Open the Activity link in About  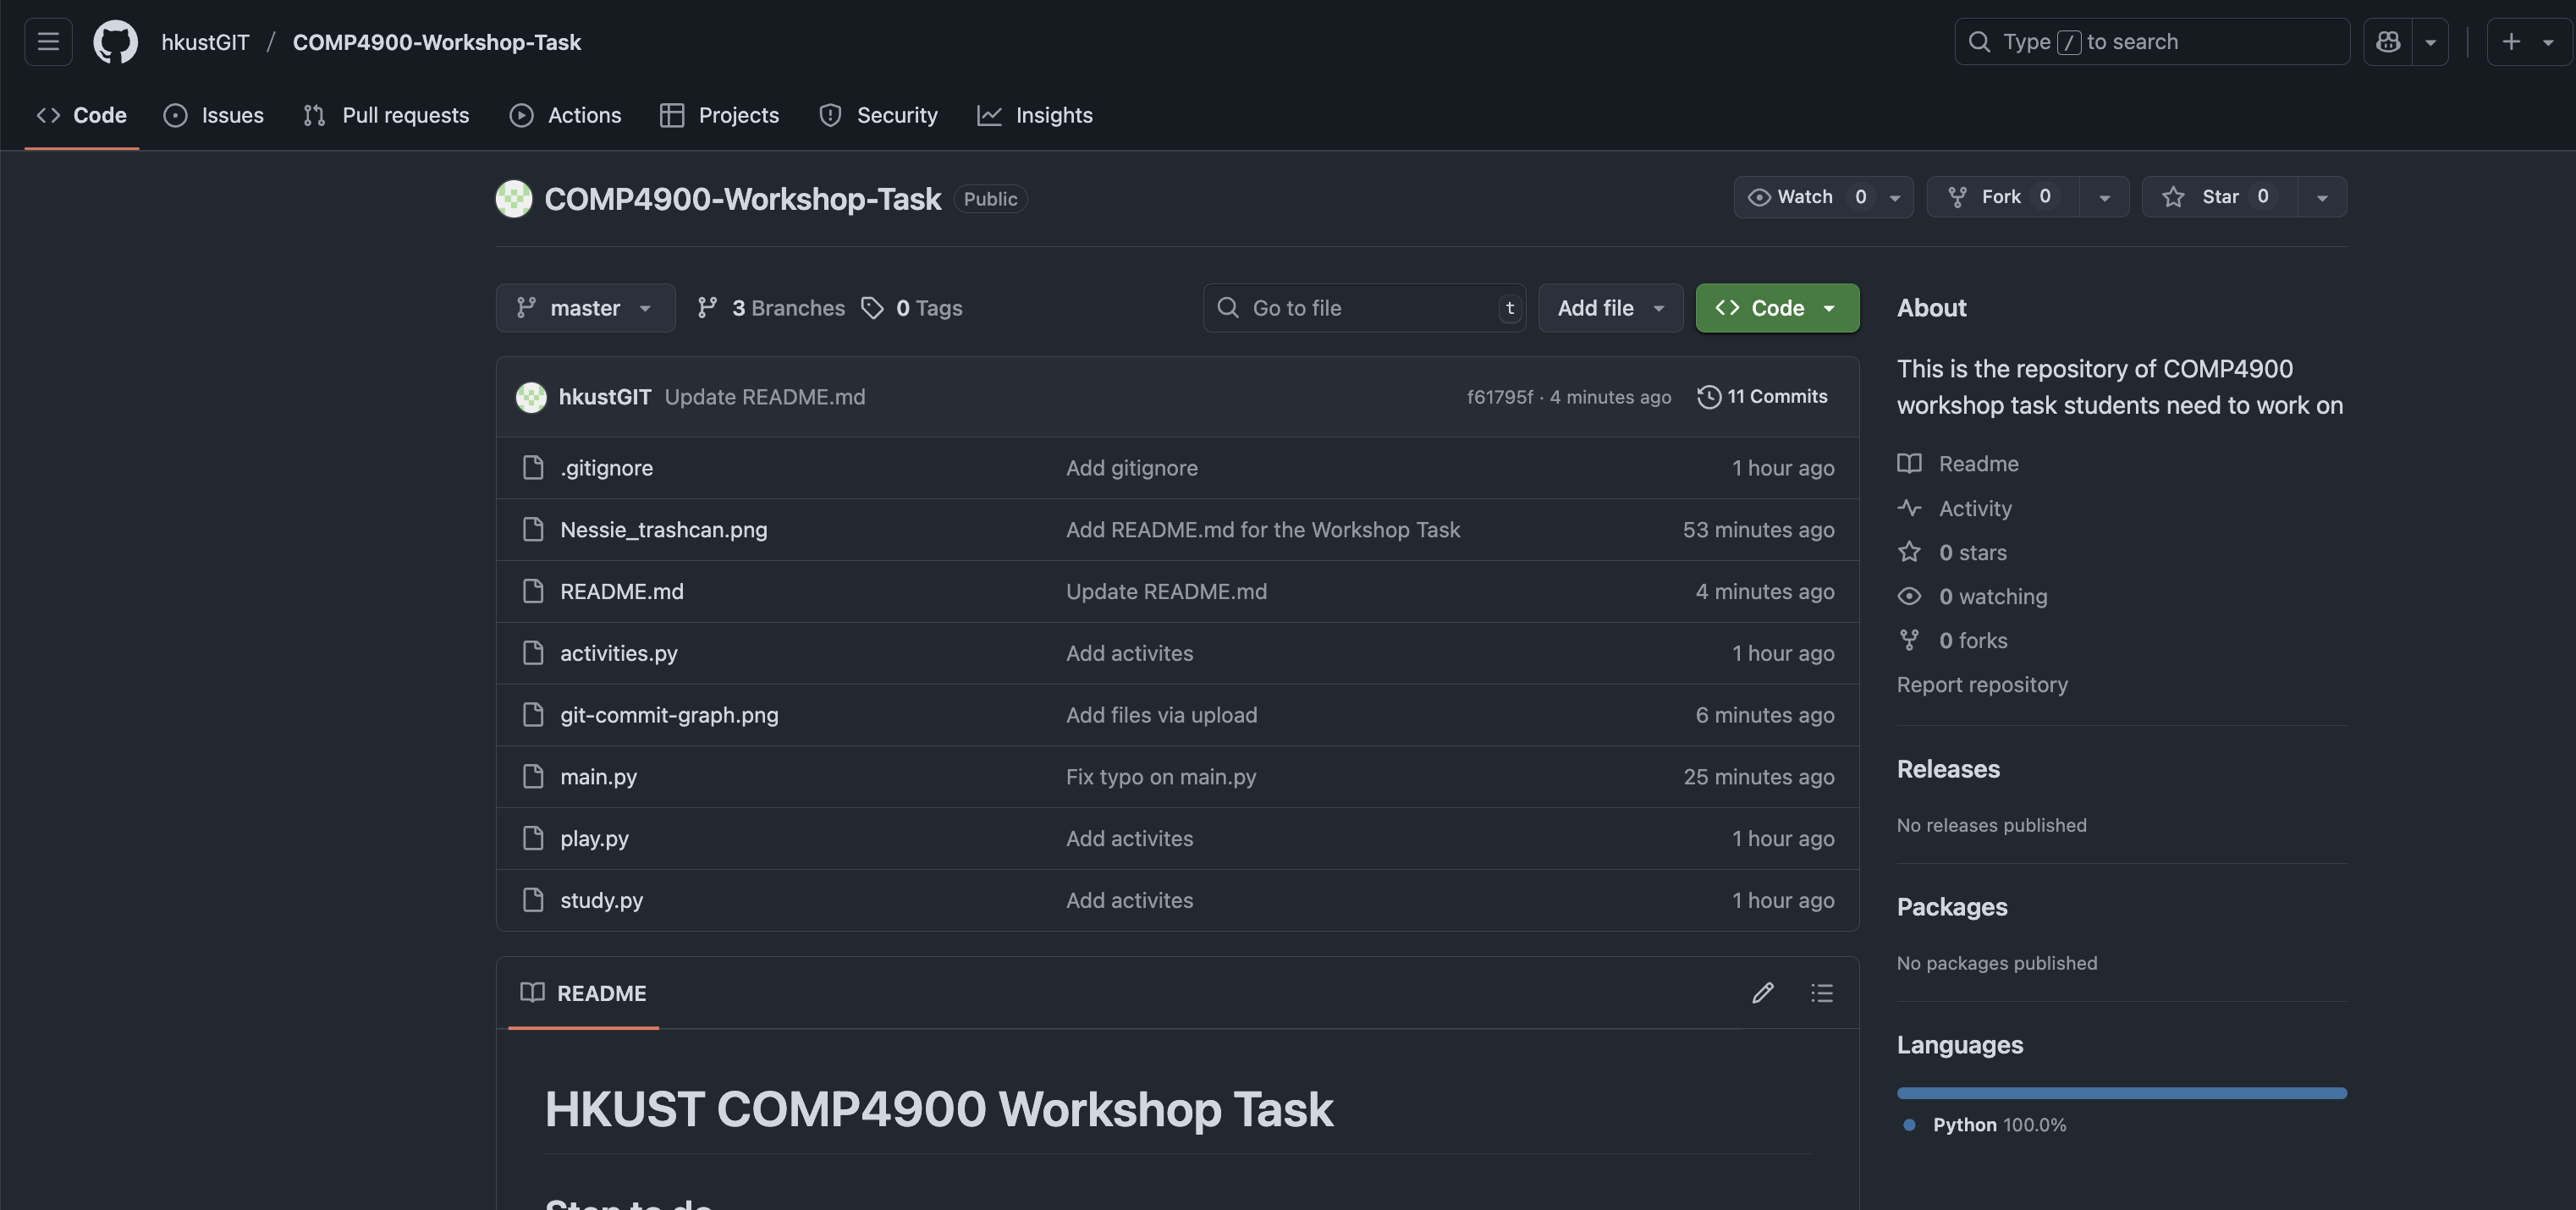[x=1955, y=508]
